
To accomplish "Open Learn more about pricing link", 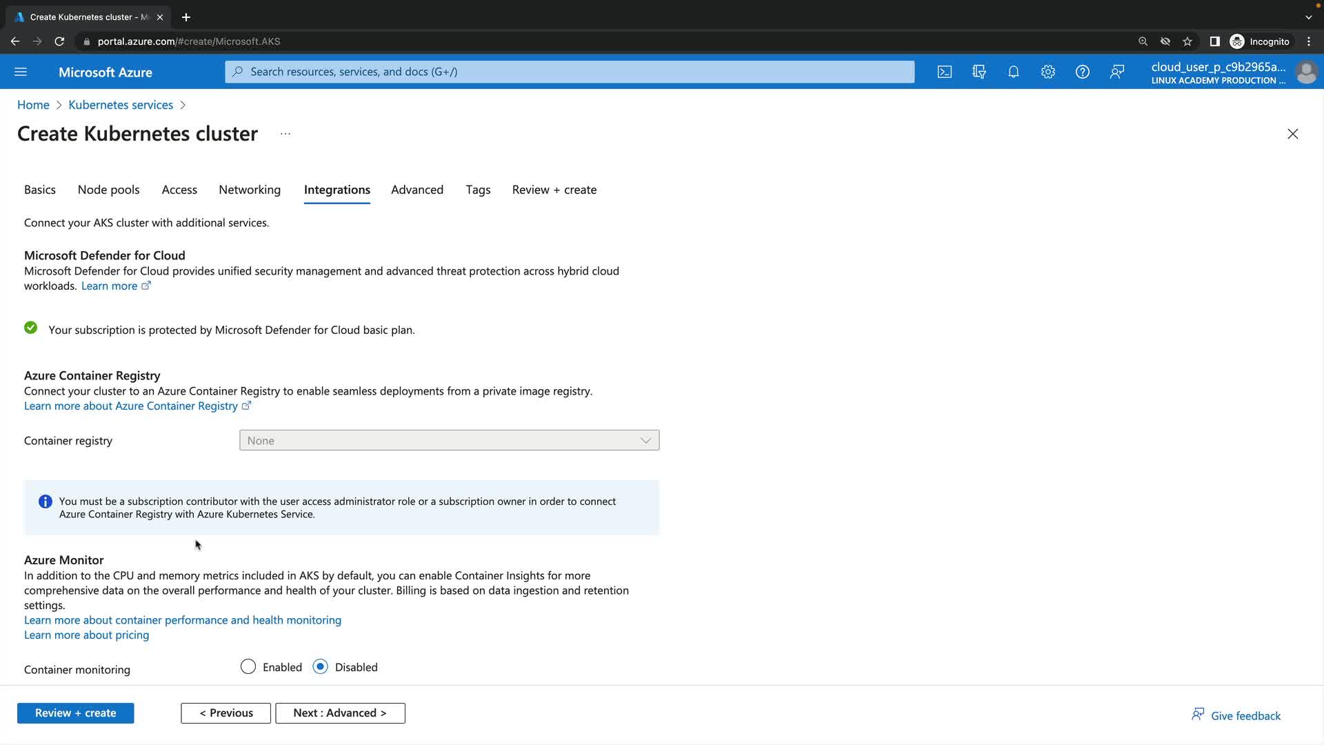I will pos(86,635).
